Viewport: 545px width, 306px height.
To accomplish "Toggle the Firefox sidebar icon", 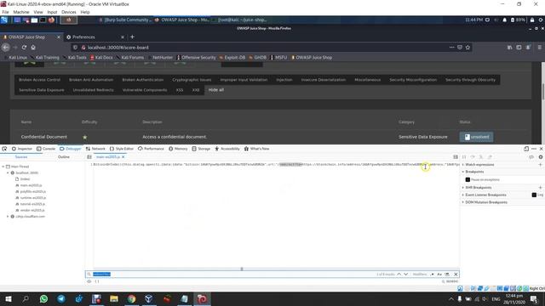I will click(x=519, y=48).
